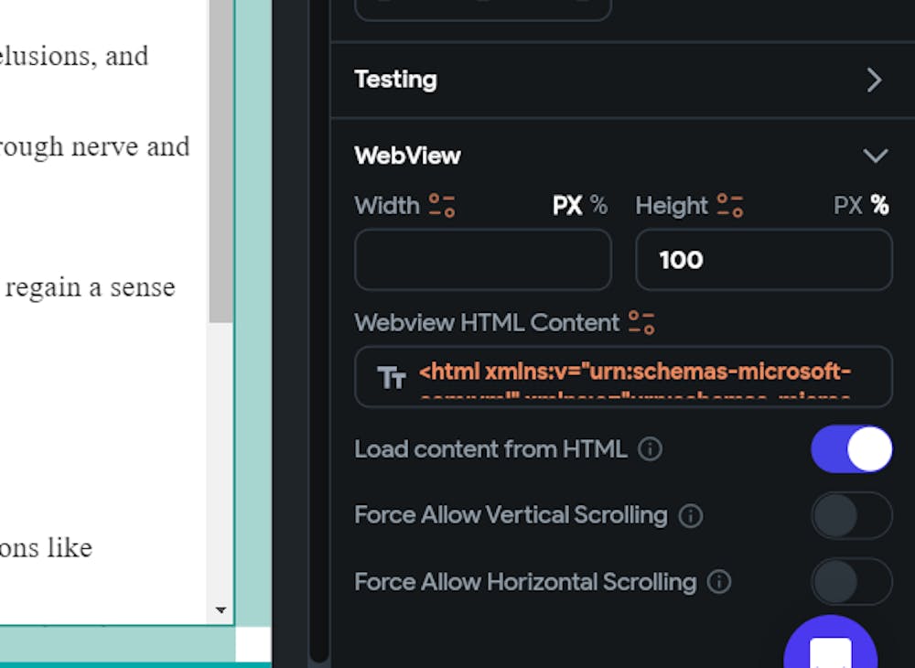The image size is (915, 668).
Task: Click the empty Width input field
Action: [483, 260]
